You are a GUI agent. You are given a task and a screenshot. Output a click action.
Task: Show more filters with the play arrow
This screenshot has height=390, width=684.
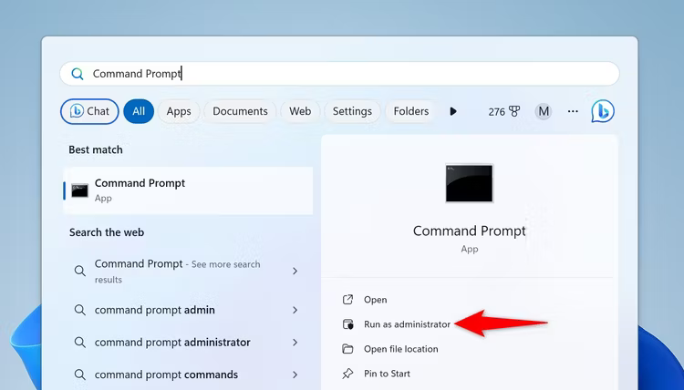click(453, 111)
